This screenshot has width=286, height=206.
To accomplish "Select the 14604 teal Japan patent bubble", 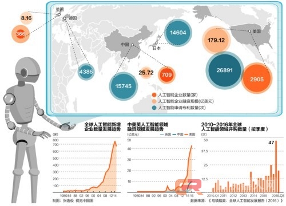I will pos(178,33).
